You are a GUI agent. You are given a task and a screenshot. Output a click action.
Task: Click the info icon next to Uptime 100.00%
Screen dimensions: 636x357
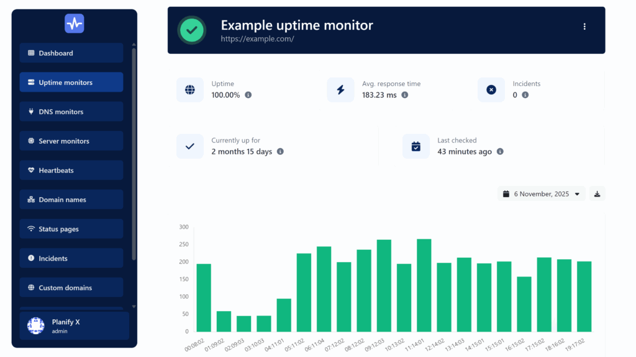pos(248,95)
